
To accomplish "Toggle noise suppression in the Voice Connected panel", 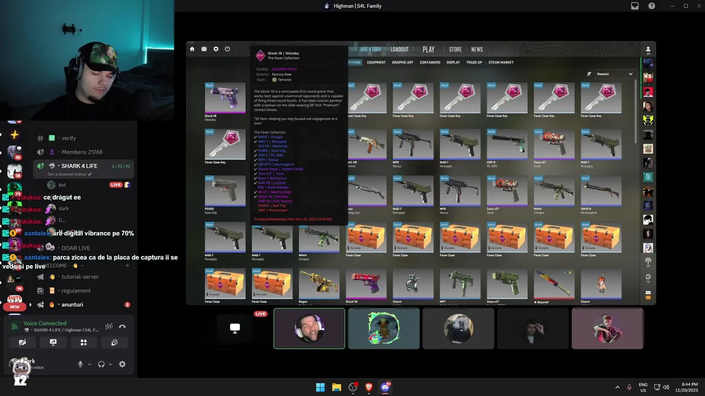I will pyautogui.click(x=109, y=327).
